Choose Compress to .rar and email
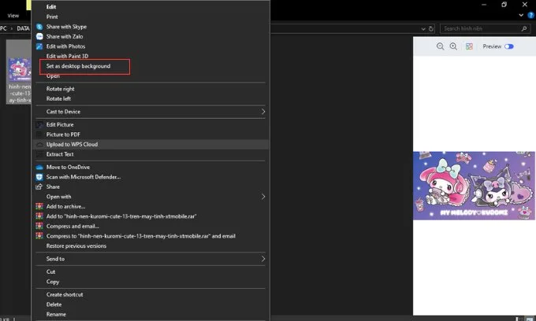Image resolution: width=536 pixels, height=321 pixels. (x=141, y=236)
